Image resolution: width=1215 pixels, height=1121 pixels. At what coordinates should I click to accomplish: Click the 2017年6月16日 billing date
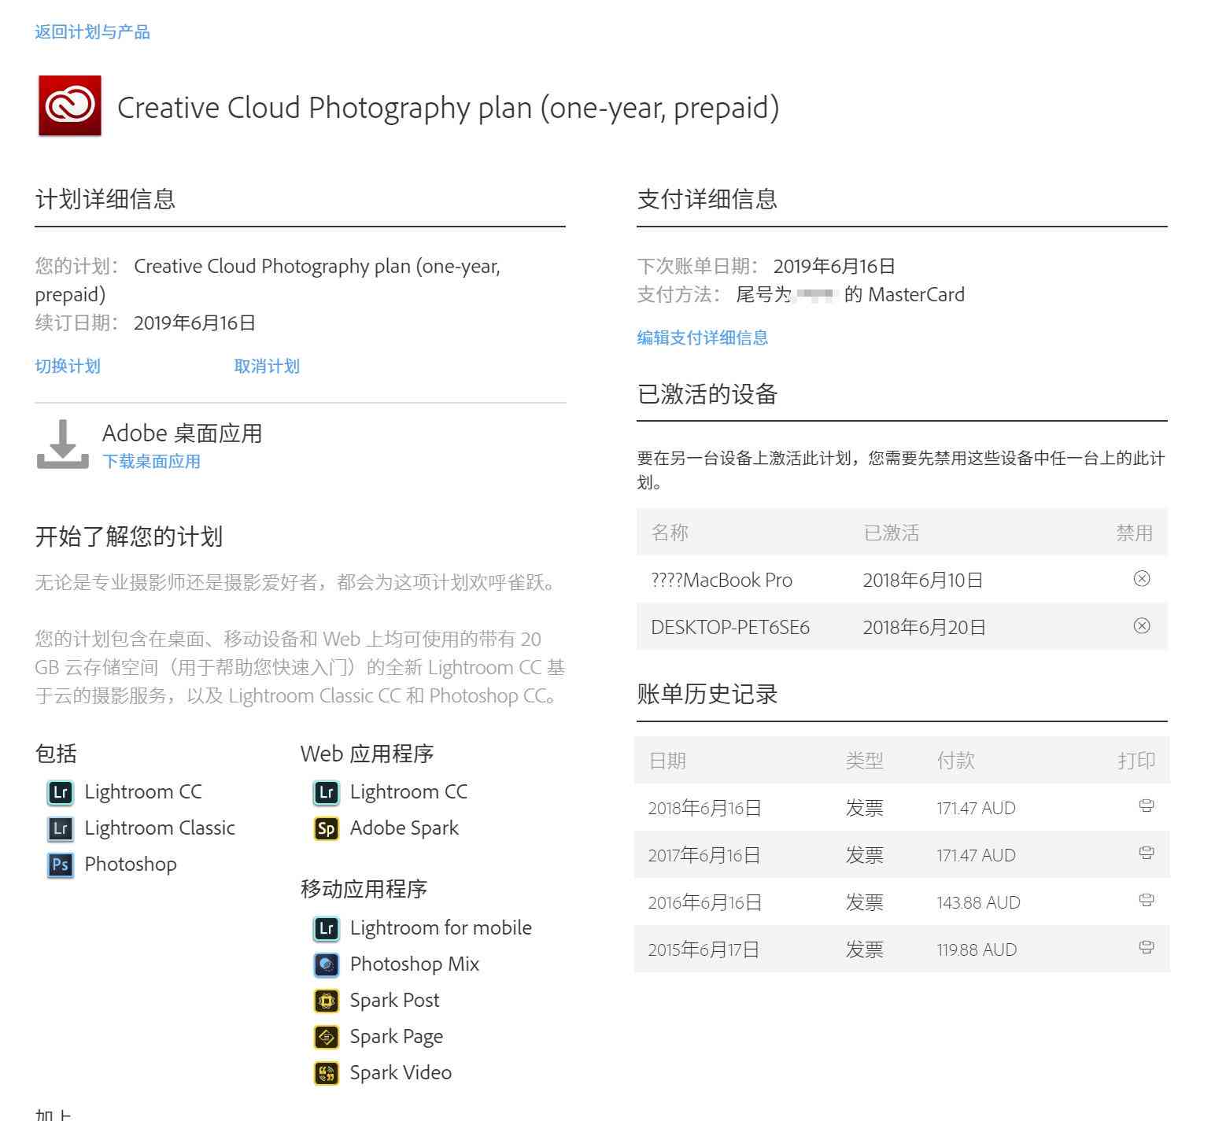click(x=704, y=855)
